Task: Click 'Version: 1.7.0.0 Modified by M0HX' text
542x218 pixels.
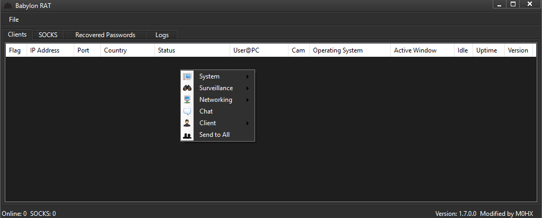Action: point(484,214)
